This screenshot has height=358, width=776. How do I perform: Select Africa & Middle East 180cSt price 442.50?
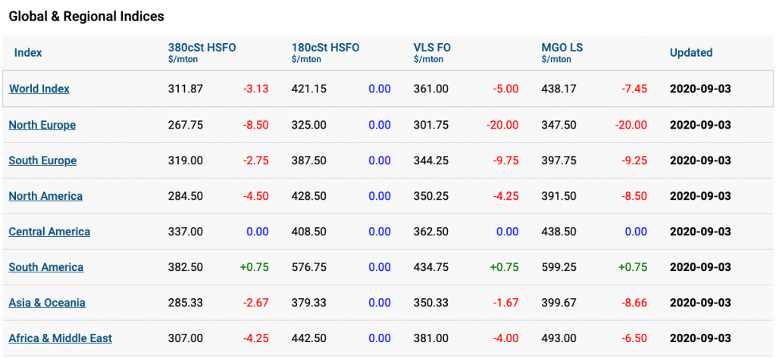click(x=309, y=338)
